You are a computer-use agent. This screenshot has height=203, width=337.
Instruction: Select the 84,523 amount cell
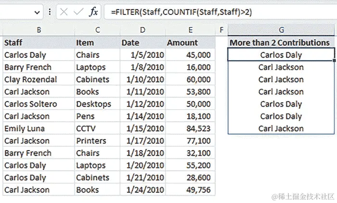(x=191, y=128)
